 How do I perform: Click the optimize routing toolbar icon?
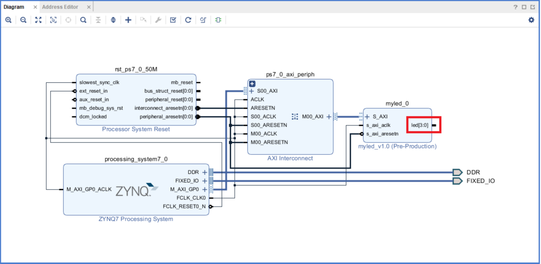point(203,20)
